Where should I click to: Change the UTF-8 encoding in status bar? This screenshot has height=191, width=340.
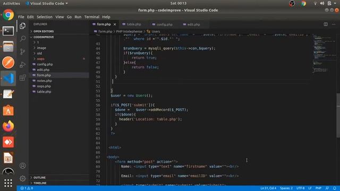(300, 188)
